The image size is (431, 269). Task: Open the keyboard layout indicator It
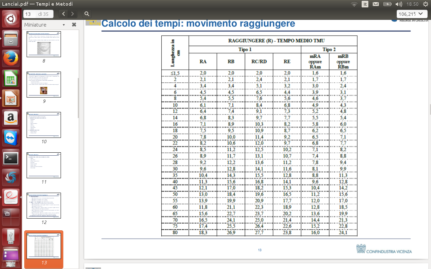point(365,4)
